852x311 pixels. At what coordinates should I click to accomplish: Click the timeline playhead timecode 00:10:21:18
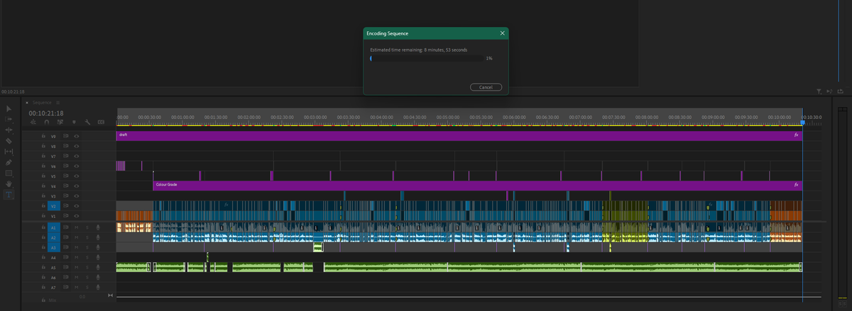[x=46, y=113]
